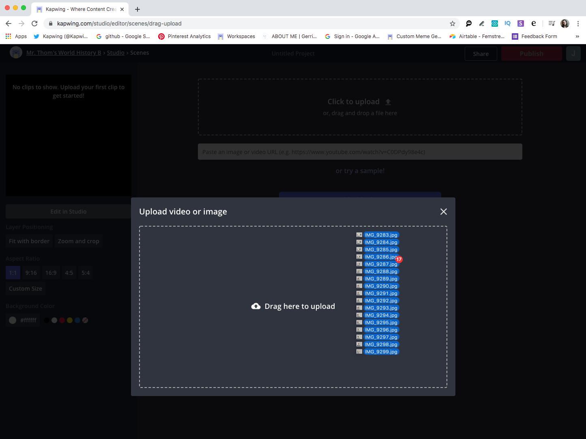The height and width of the screenshot is (439, 586).
Task: Open the Feedback Form bookmark
Action: coord(534,36)
